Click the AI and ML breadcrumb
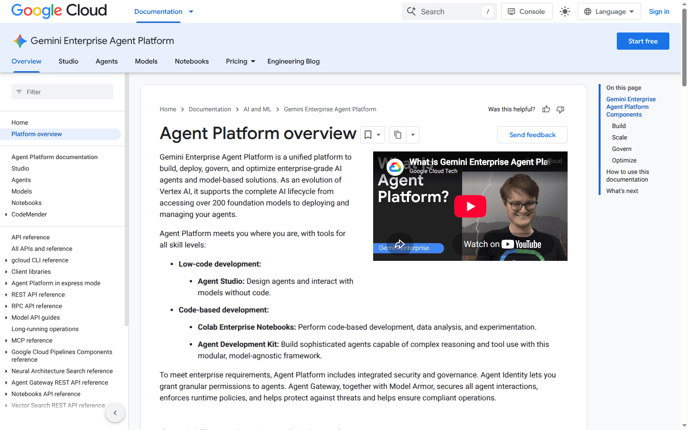 point(257,109)
